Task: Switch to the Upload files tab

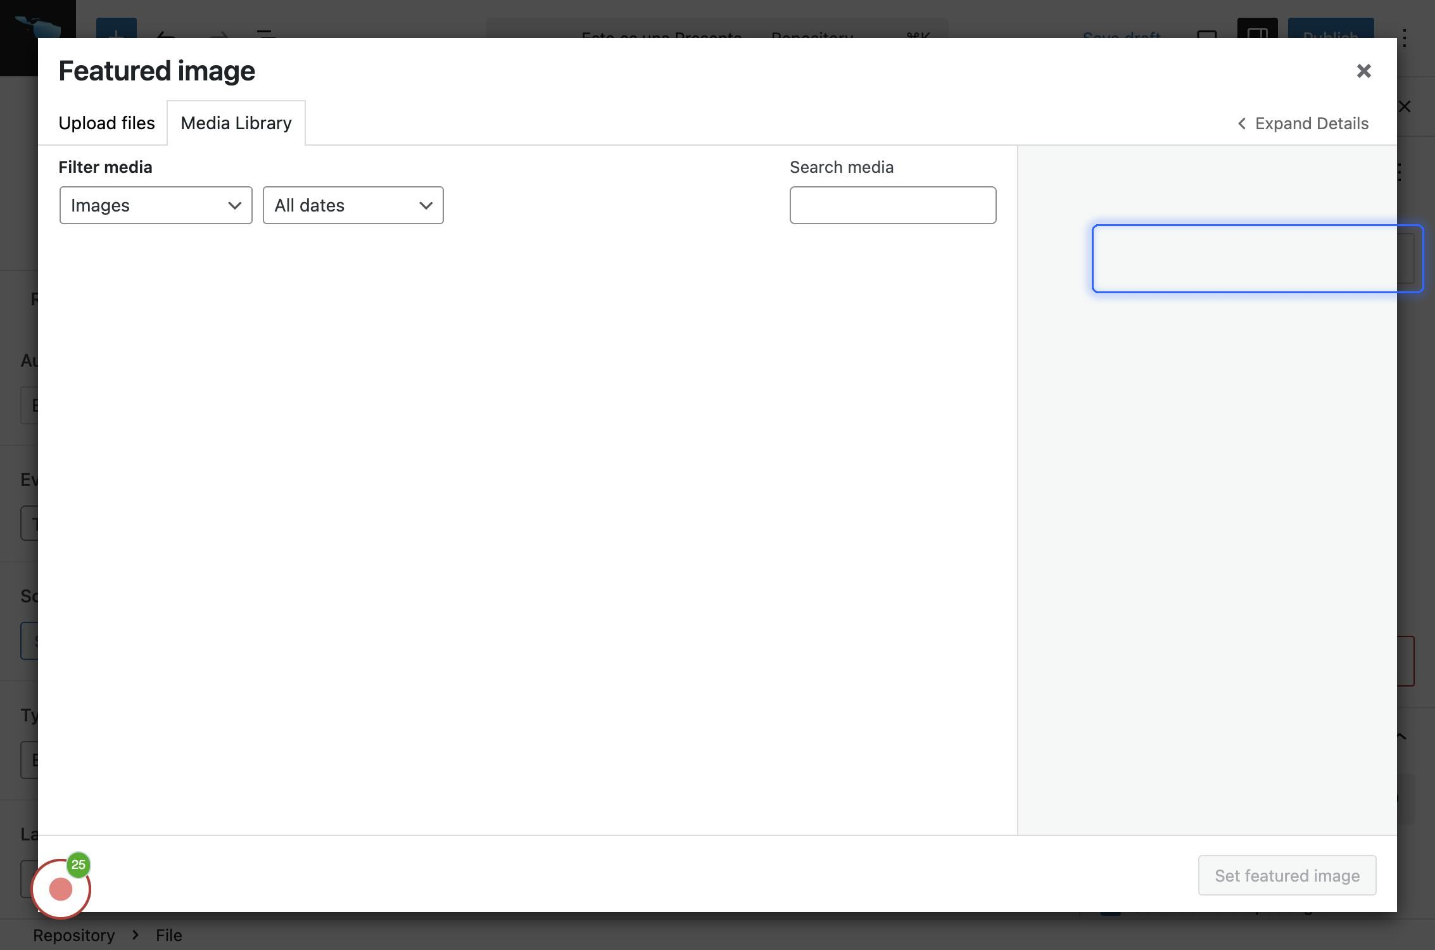Action: point(106,123)
